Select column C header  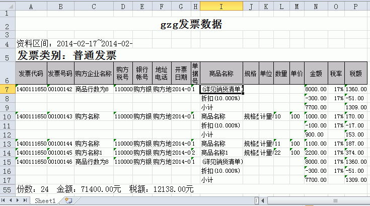point(94,7)
